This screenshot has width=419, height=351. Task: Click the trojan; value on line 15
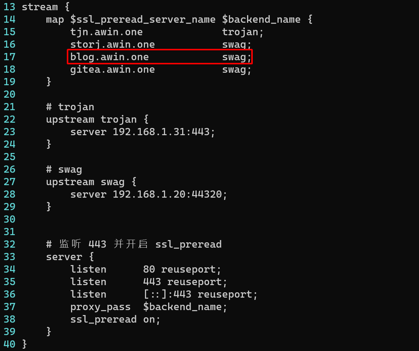pos(243,32)
